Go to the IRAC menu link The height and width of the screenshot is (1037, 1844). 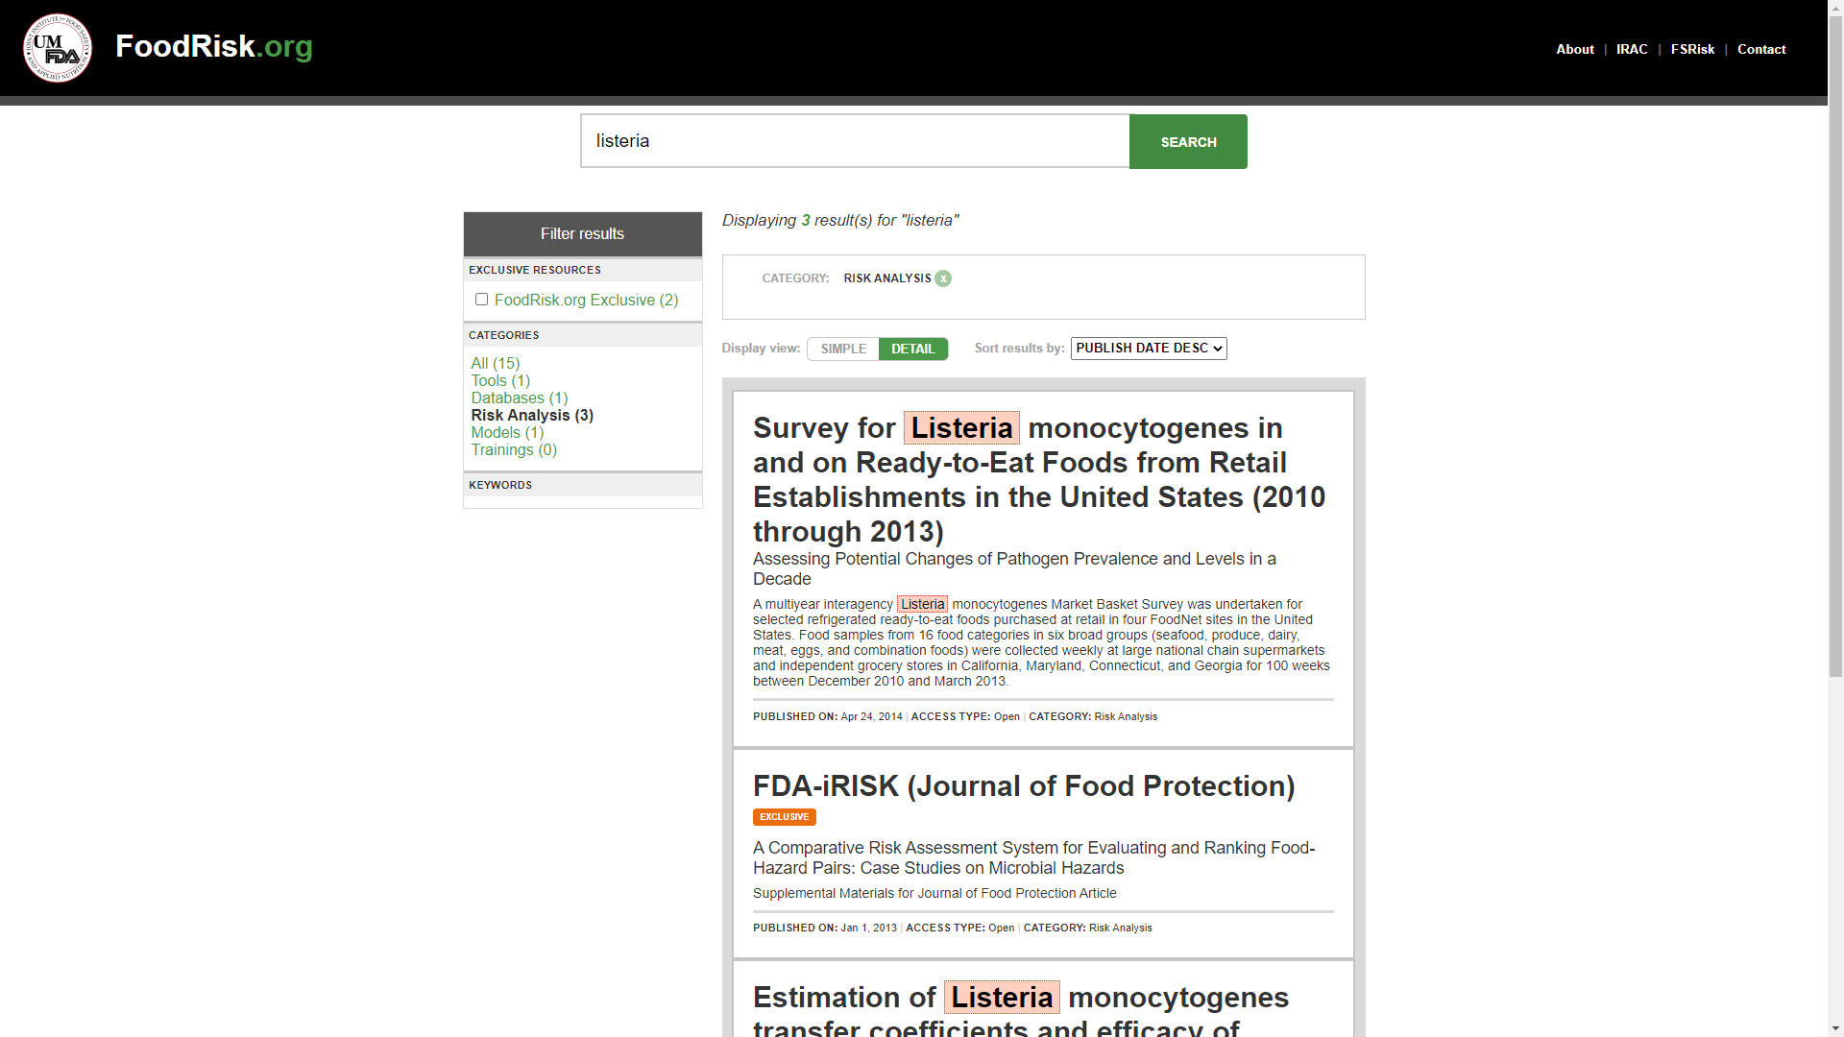click(x=1631, y=49)
